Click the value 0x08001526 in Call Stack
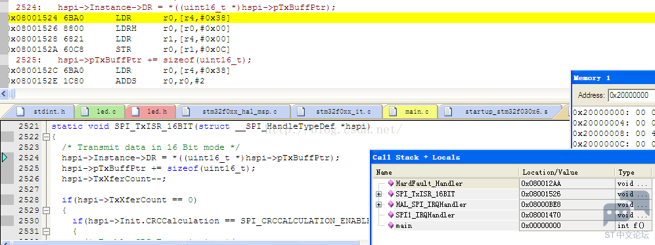 tap(541, 194)
